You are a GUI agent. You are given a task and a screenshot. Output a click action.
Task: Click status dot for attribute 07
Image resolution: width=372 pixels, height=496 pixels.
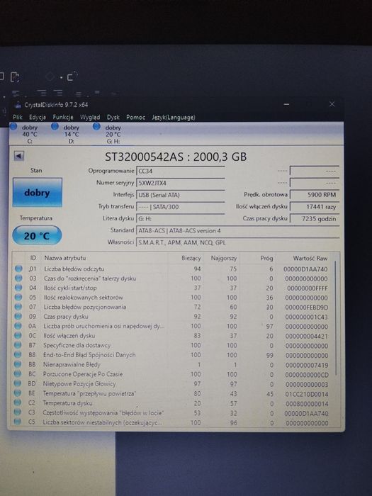click(x=18, y=307)
